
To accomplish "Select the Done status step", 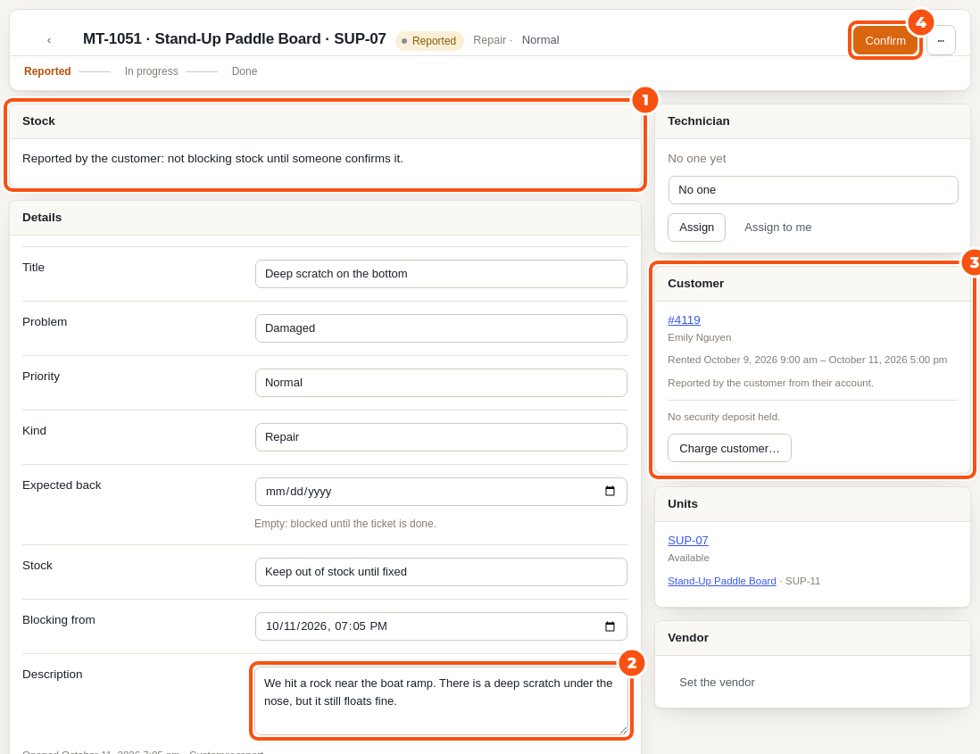I will 245,71.
